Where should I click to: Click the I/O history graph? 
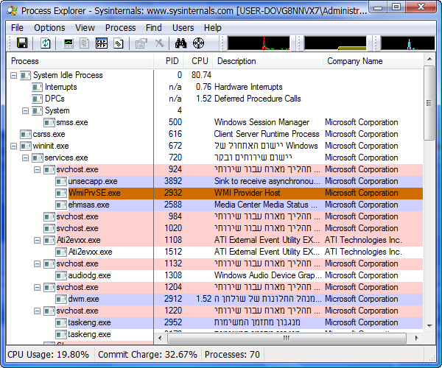point(407,43)
